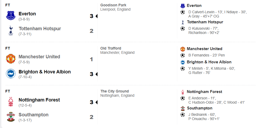
Task: Click the Goodison Park venue name
Action: point(113,5)
